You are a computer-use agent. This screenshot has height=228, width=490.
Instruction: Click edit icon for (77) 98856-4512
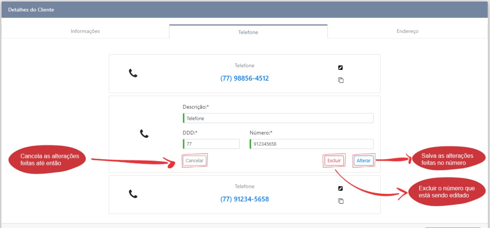point(340,68)
